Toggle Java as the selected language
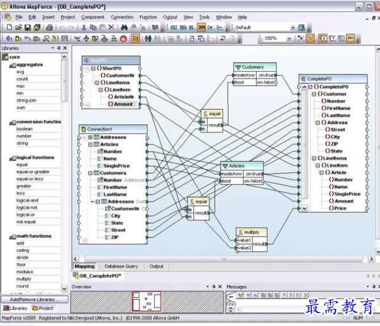380x326 pixels. click(201, 28)
